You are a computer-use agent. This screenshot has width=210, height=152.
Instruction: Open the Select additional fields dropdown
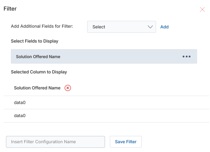(122, 27)
